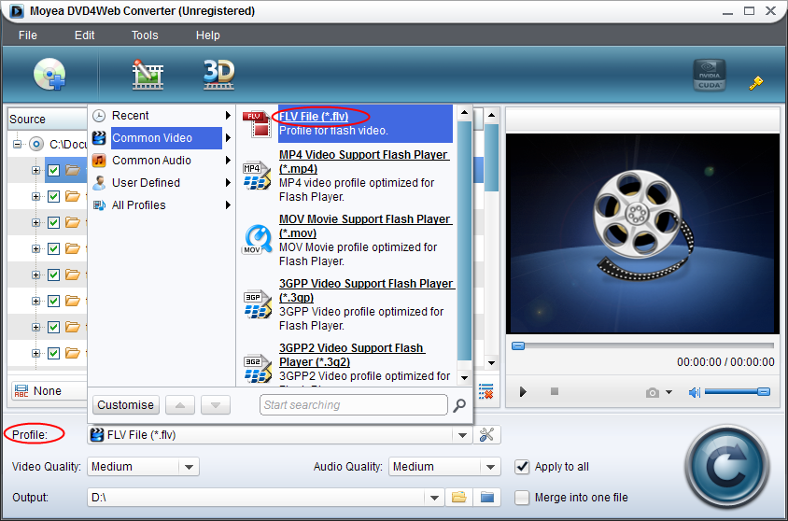Open the Recent profiles submenu
788x521 pixels.
pyautogui.click(x=162, y=116)
